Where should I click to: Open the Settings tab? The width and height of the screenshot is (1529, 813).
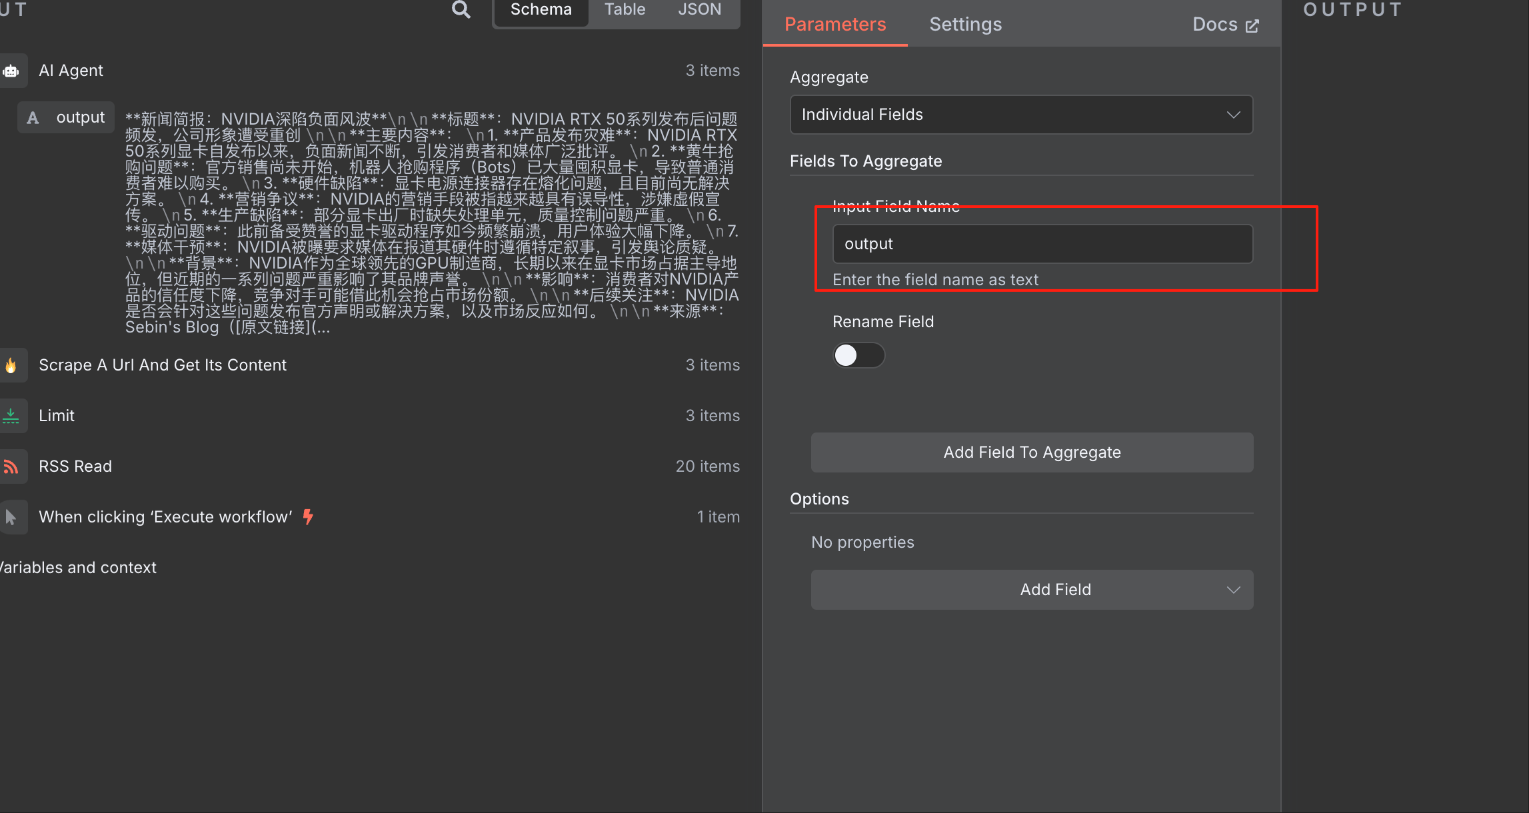pos(965,25)
